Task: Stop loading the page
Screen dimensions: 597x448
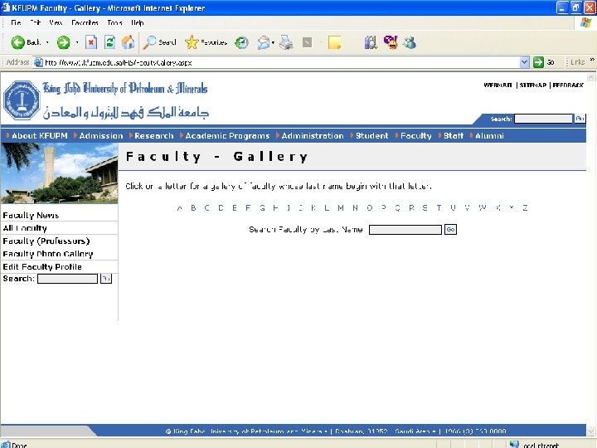Action: [x=91, y=42]
